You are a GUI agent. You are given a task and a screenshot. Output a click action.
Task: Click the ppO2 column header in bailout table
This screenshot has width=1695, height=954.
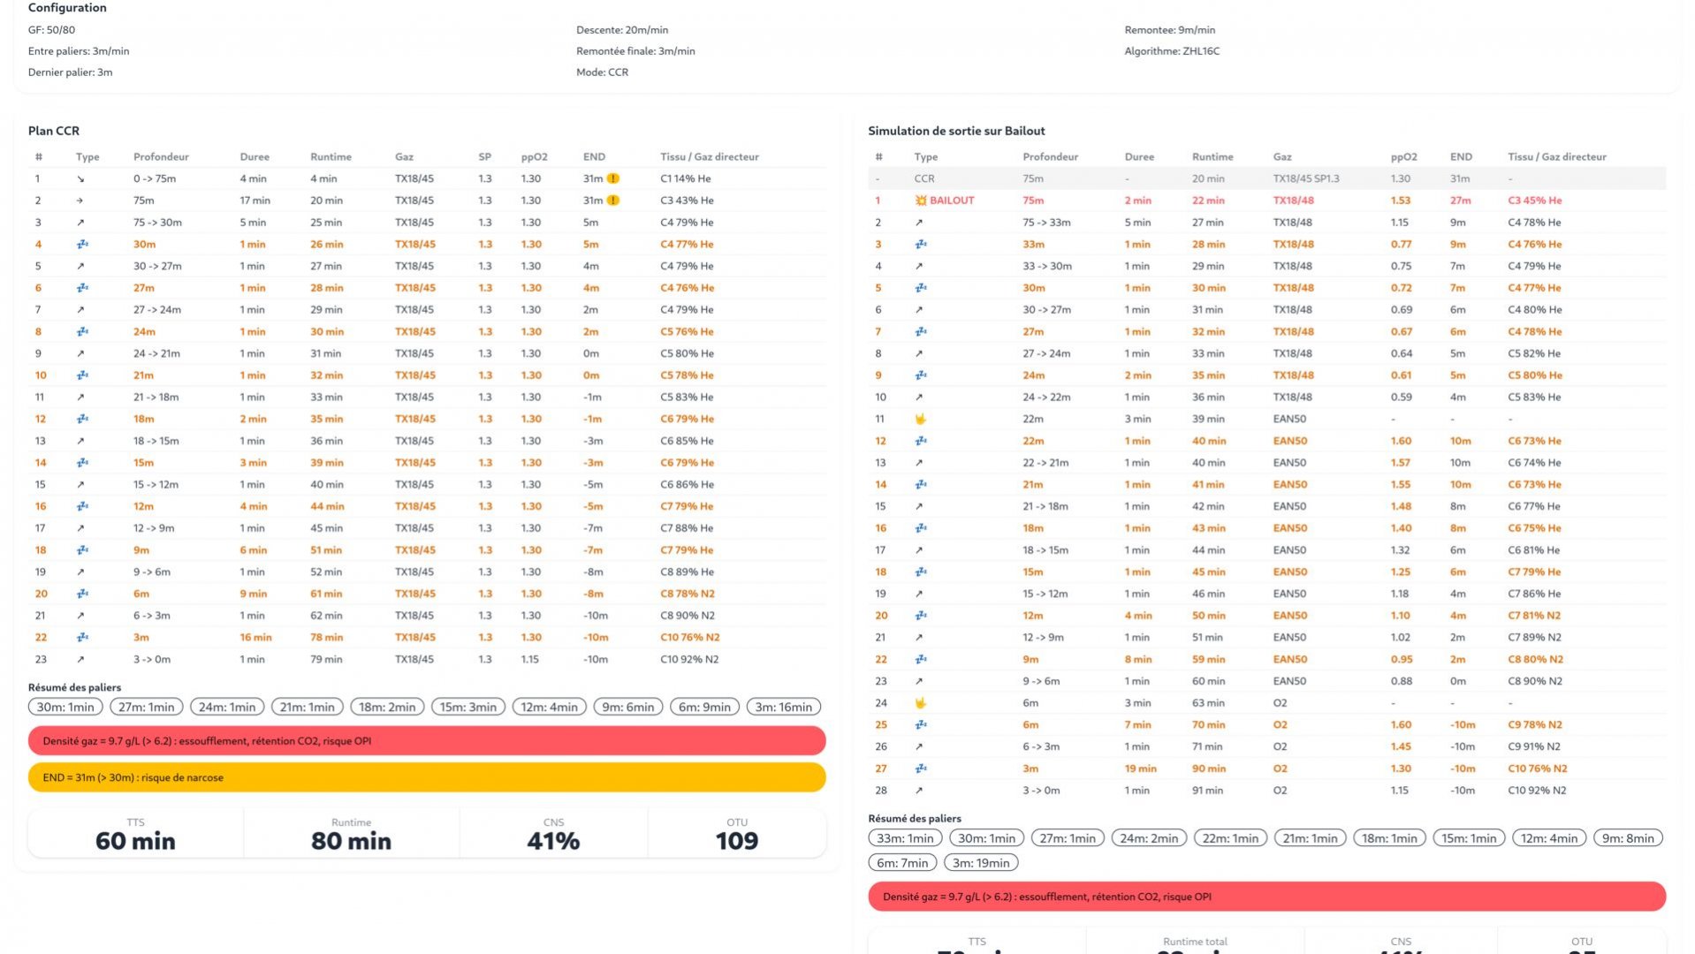tap(1403, 157)
